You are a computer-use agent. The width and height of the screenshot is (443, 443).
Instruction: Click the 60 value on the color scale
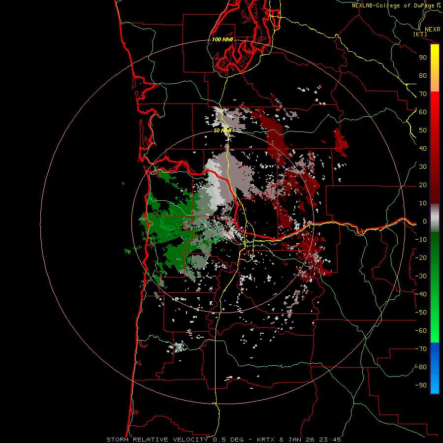point(423,112)
